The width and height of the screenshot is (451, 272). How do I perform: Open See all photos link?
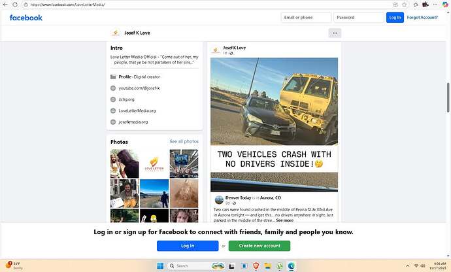184,141
